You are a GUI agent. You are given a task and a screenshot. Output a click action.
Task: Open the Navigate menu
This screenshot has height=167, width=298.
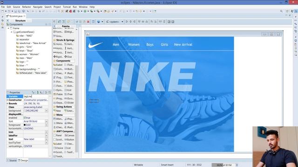[38, 7]
